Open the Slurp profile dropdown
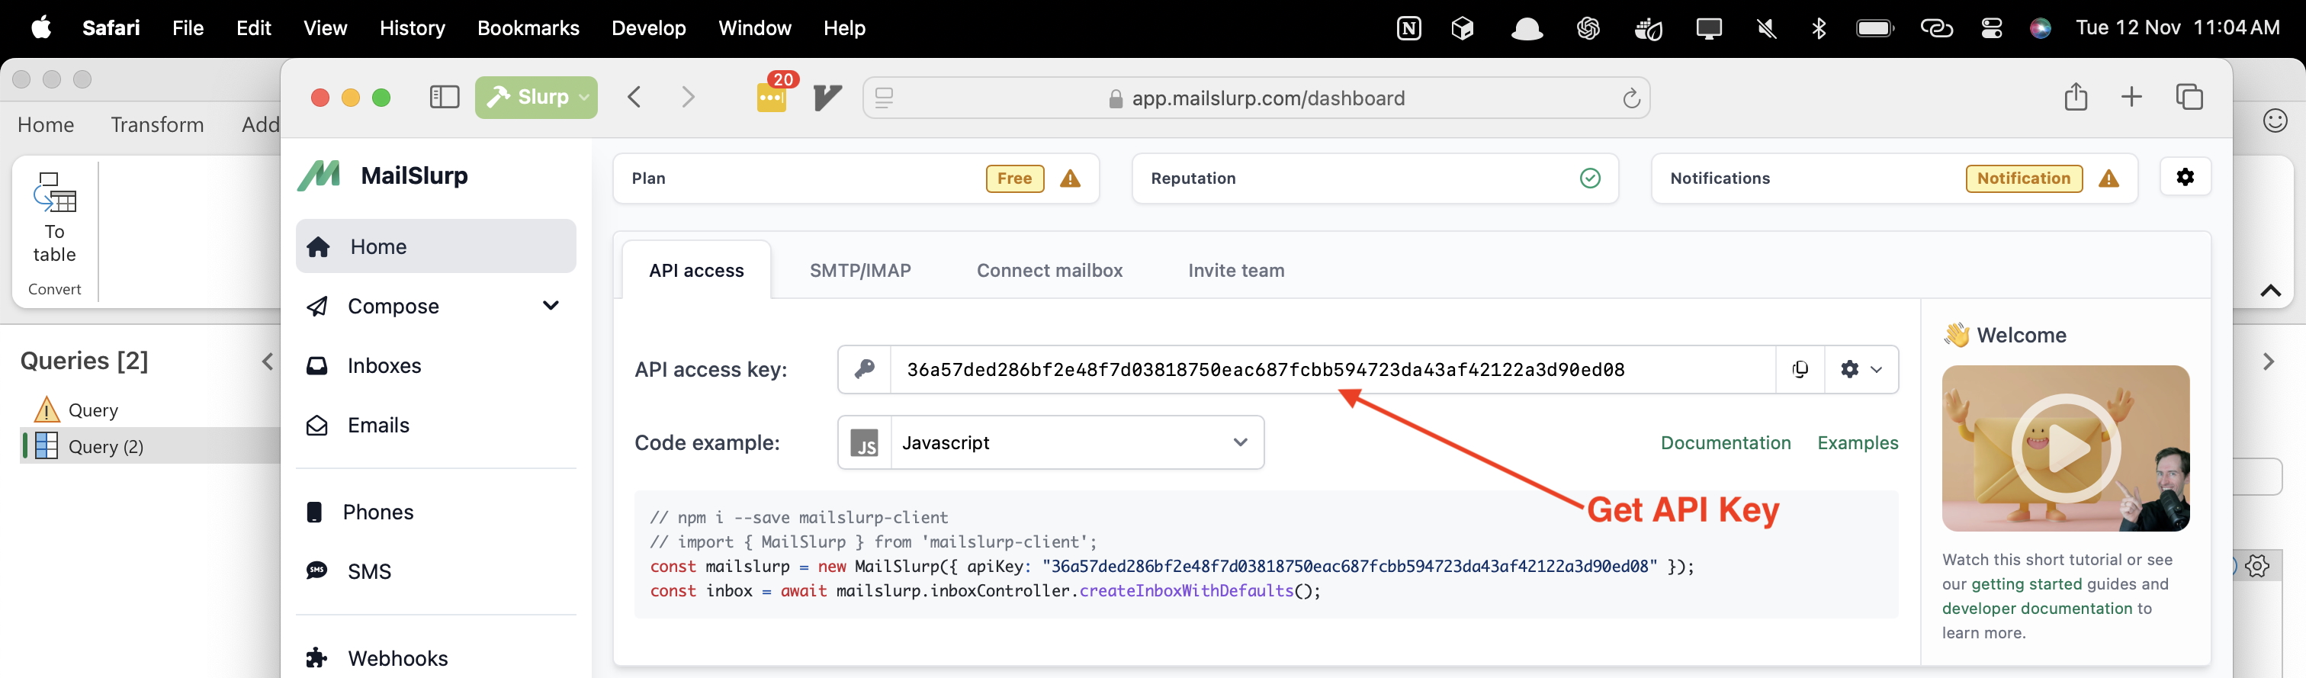 click(x=535, y=97)
